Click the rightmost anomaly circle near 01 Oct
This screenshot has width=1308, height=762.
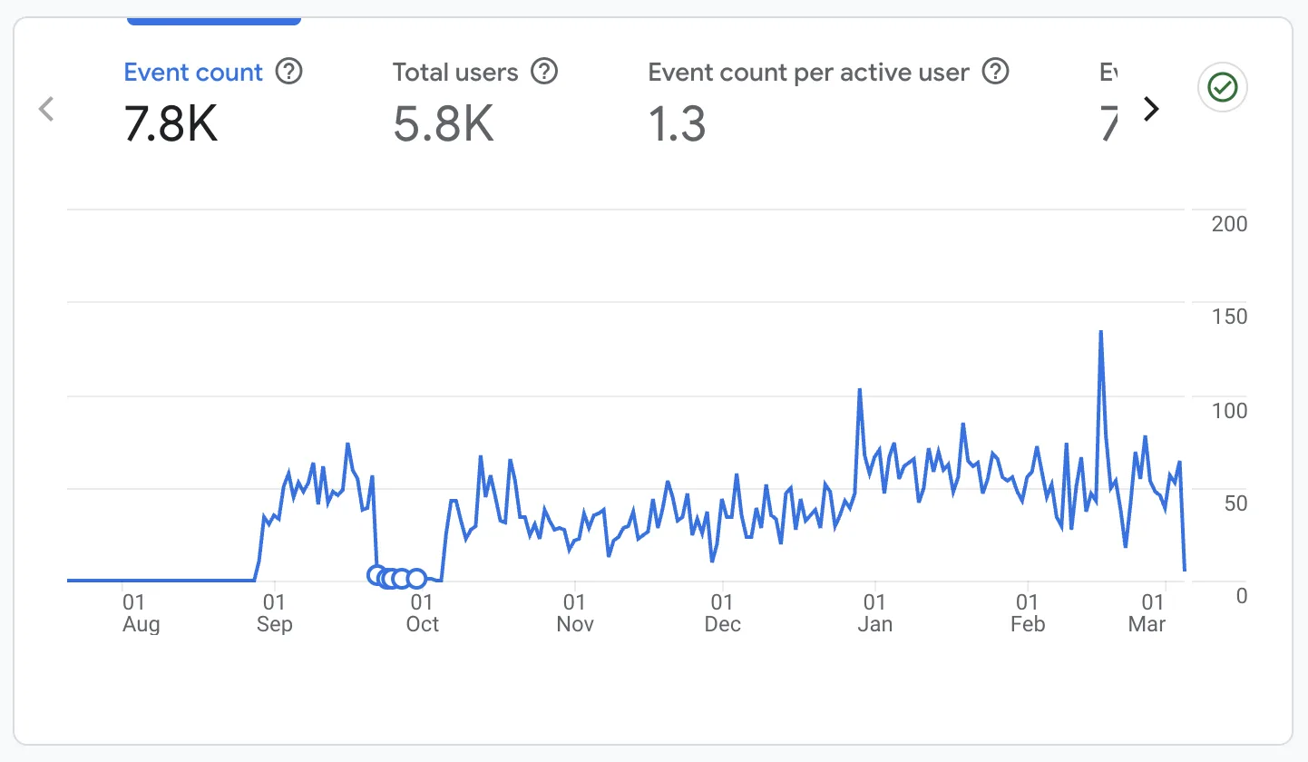(416, 579)
